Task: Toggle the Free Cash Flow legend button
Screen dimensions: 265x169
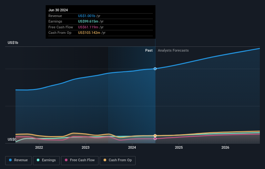Action: (x=80, y=160)
